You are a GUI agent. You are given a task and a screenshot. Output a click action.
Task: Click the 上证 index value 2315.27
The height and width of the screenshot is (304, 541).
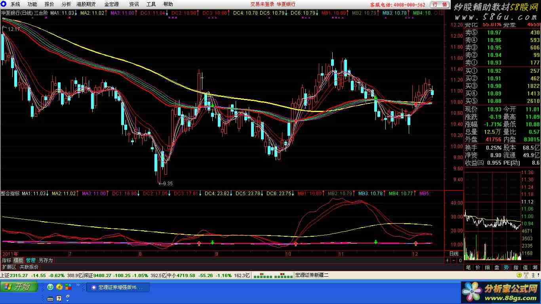click(19, 275)
